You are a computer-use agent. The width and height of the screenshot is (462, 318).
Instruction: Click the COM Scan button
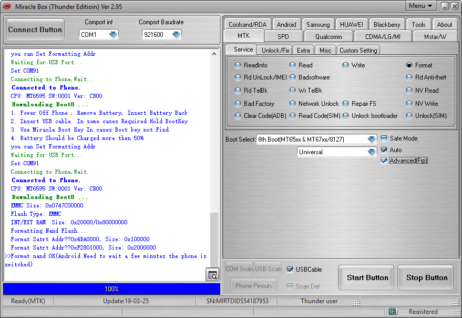[239, 269]
